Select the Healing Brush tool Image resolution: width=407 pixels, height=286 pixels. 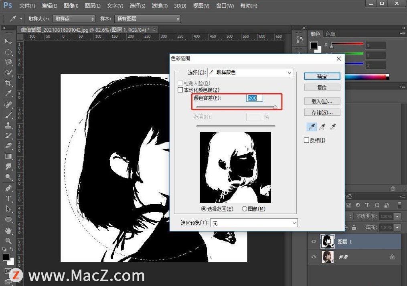pos(8,104)
